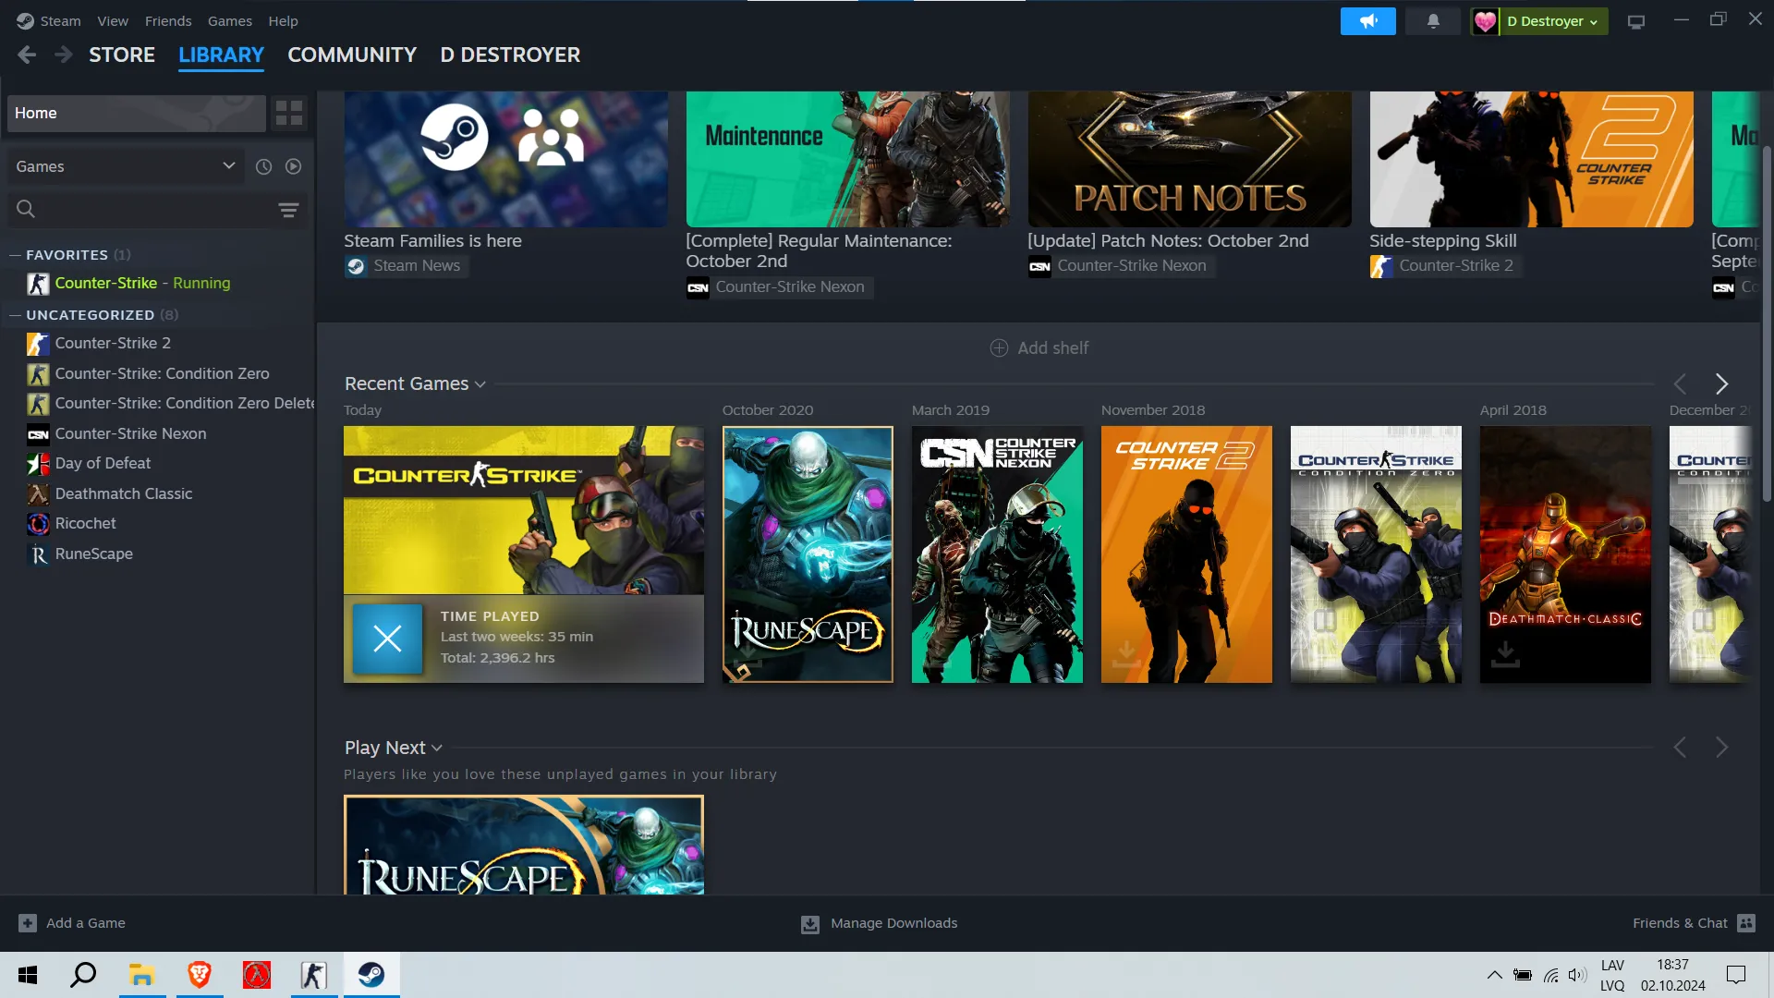
Task: Stop running Counter-Strike with X button
Action: [387, 638]
